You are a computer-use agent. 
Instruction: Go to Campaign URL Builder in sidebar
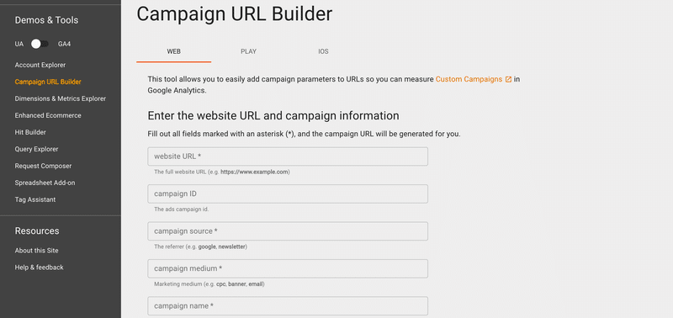tap(48, 82)
